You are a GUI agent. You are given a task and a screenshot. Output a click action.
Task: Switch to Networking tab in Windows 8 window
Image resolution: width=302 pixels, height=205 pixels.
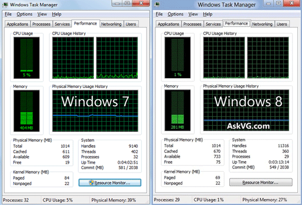pos(262,24)
